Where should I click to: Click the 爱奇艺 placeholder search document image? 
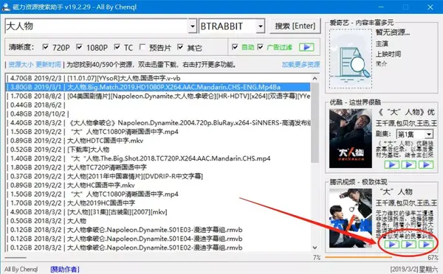click(x=351, y=59)
